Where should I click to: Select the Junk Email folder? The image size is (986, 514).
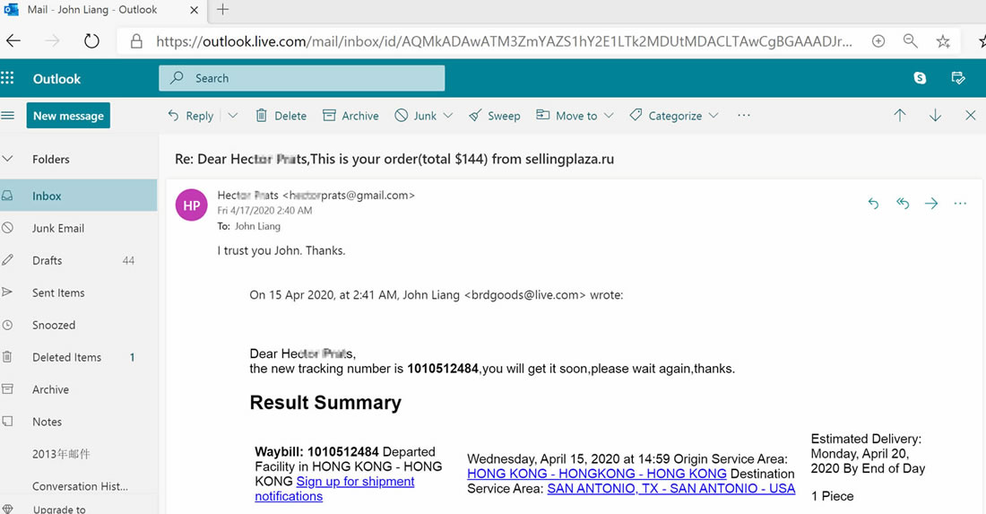tap(58, 228)
